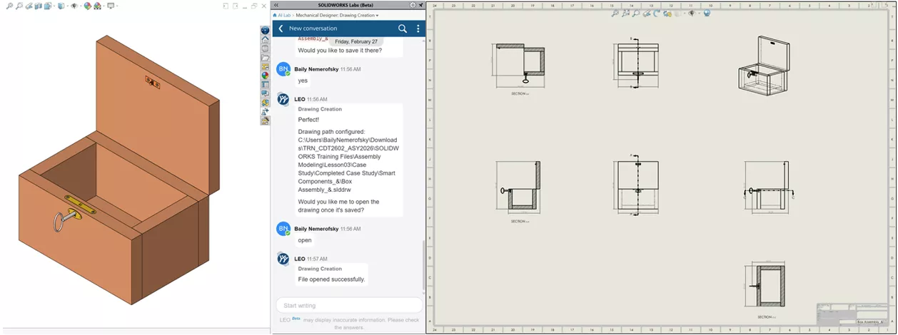Viewport: 898px width, 335px height.
Task: Click the BN avatar next to the 'yes' message
Action: click(x=283, y=69)
